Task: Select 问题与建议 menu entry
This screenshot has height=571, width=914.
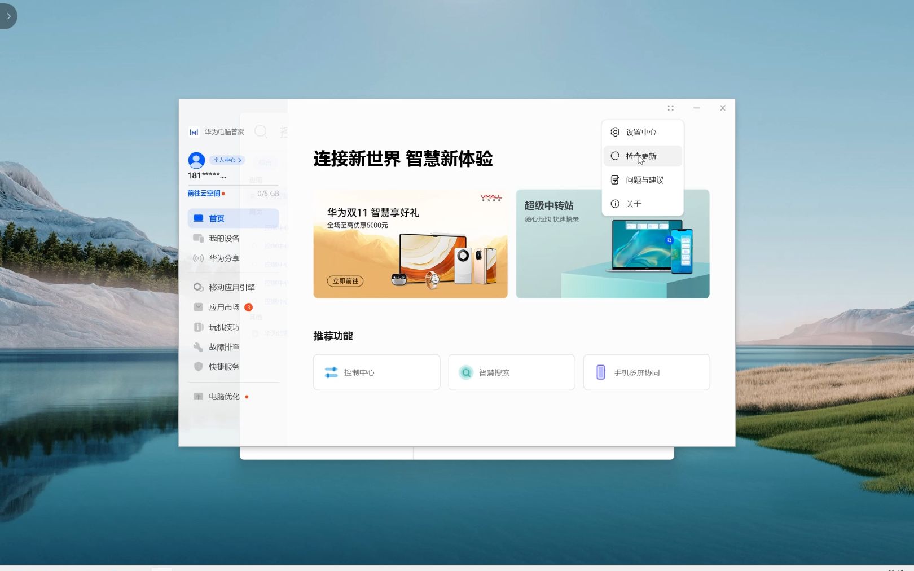Action: pyautogui.click(x=643, y=180)
